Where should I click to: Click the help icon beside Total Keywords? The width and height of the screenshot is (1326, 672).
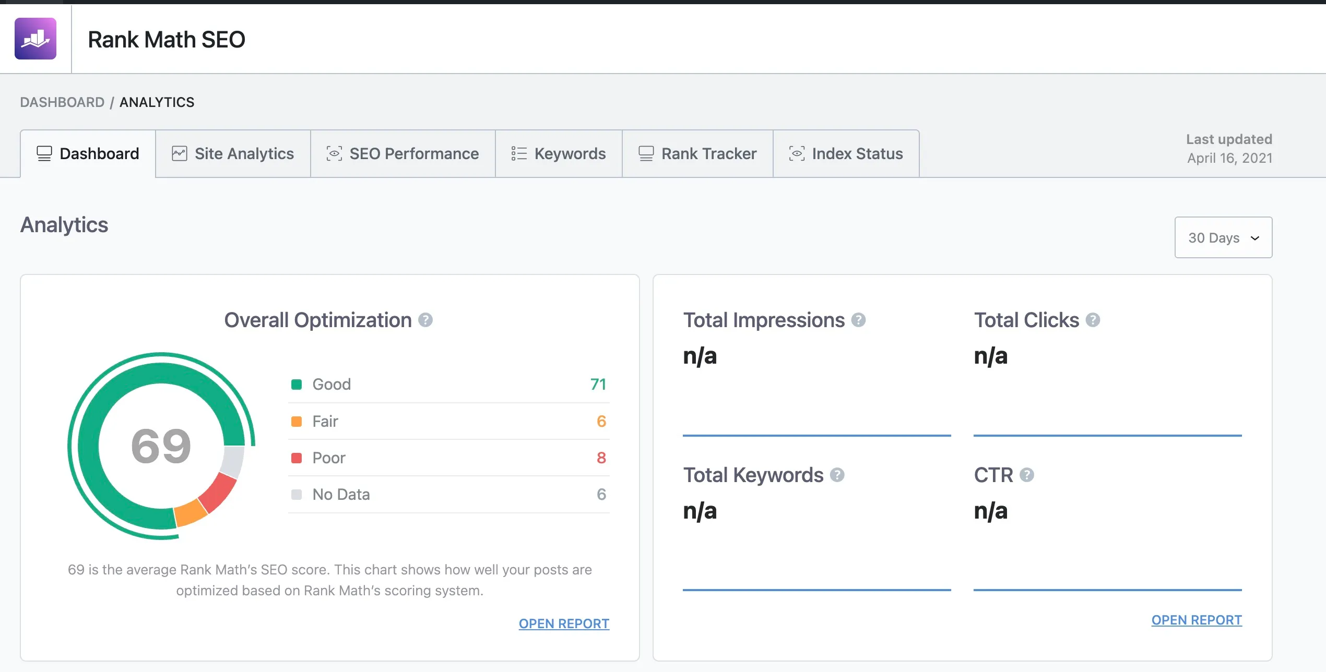(x=837, y=475)
